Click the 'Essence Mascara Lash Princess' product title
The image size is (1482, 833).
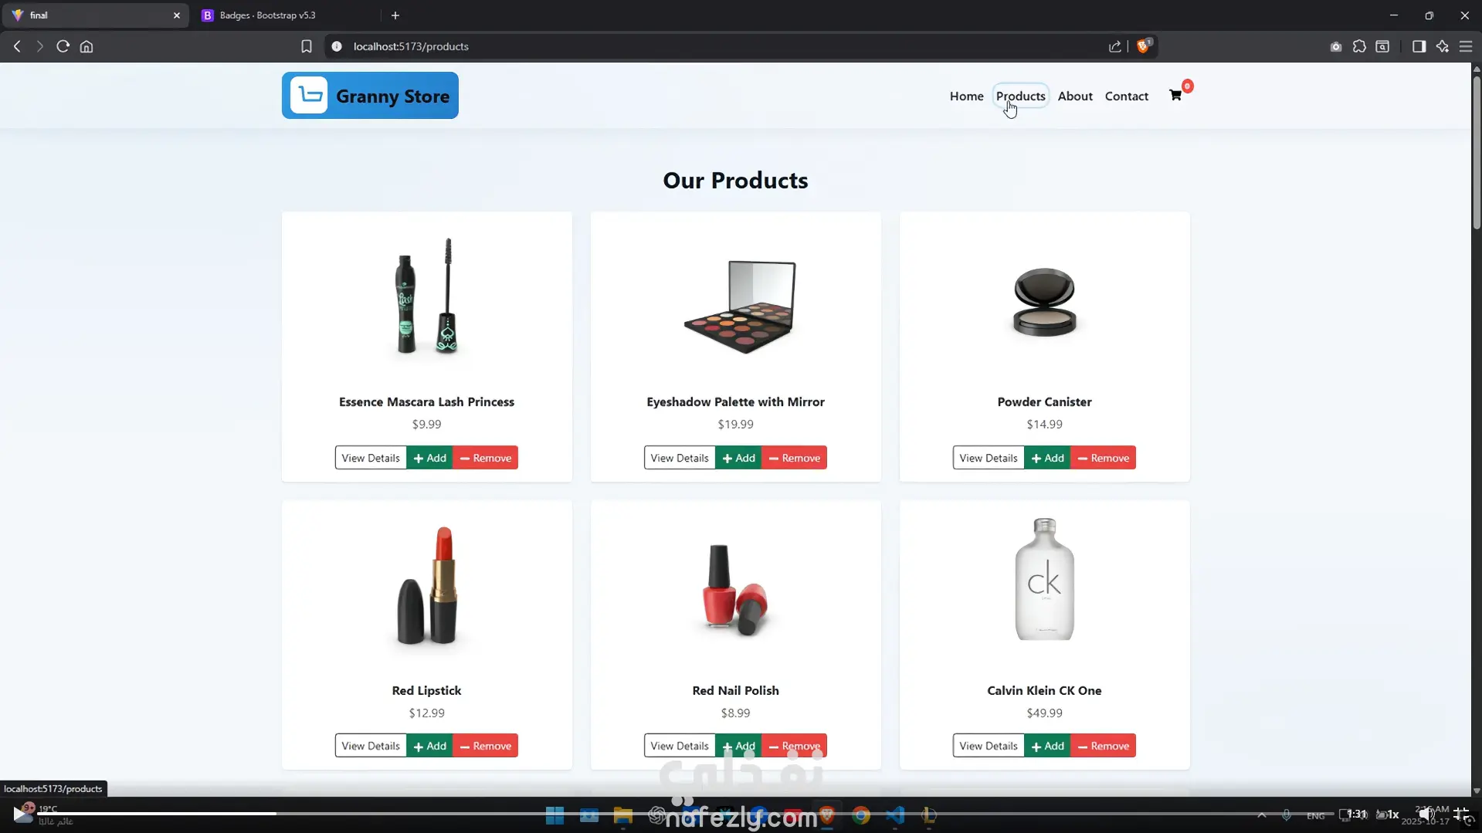coord(426,402)
